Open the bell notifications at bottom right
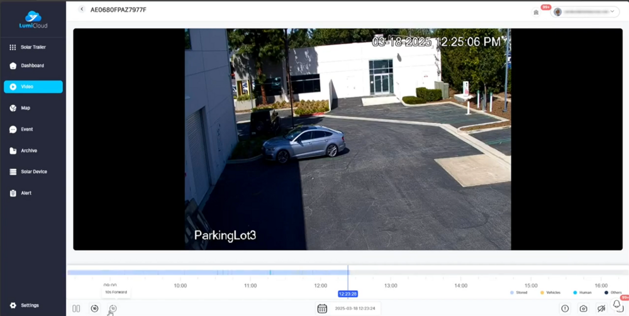Screen dimensions: 629x316 click(616, 305)
